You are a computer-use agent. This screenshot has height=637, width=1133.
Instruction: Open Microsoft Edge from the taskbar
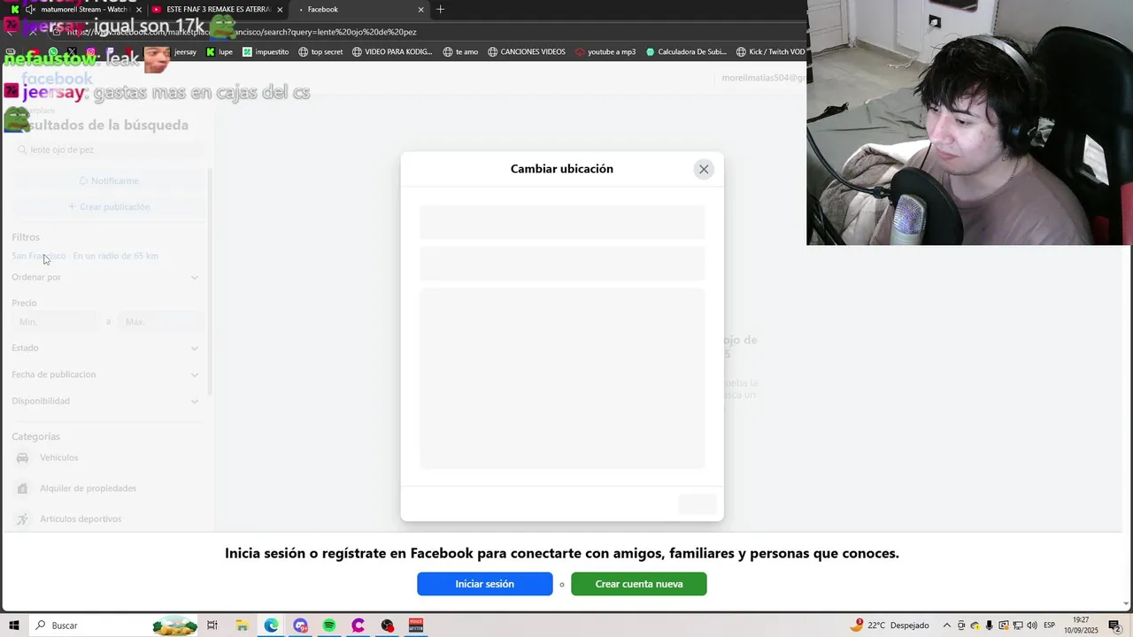click(x=271, y=625)
